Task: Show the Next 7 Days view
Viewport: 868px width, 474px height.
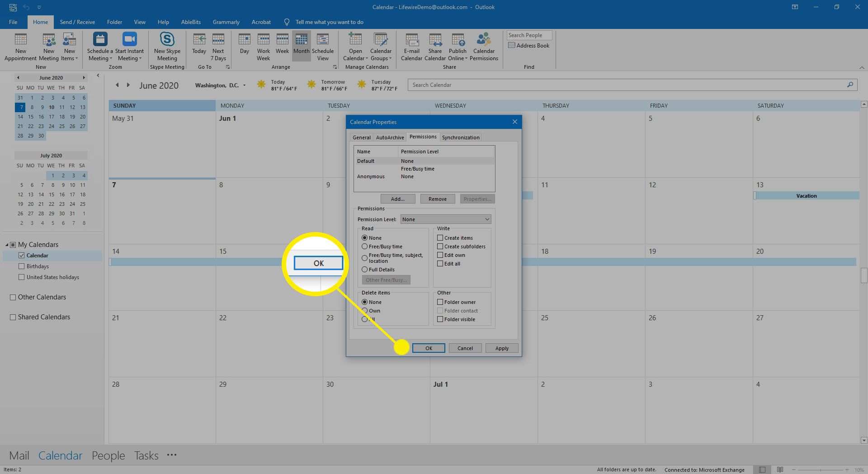Action: coord(218,47)
